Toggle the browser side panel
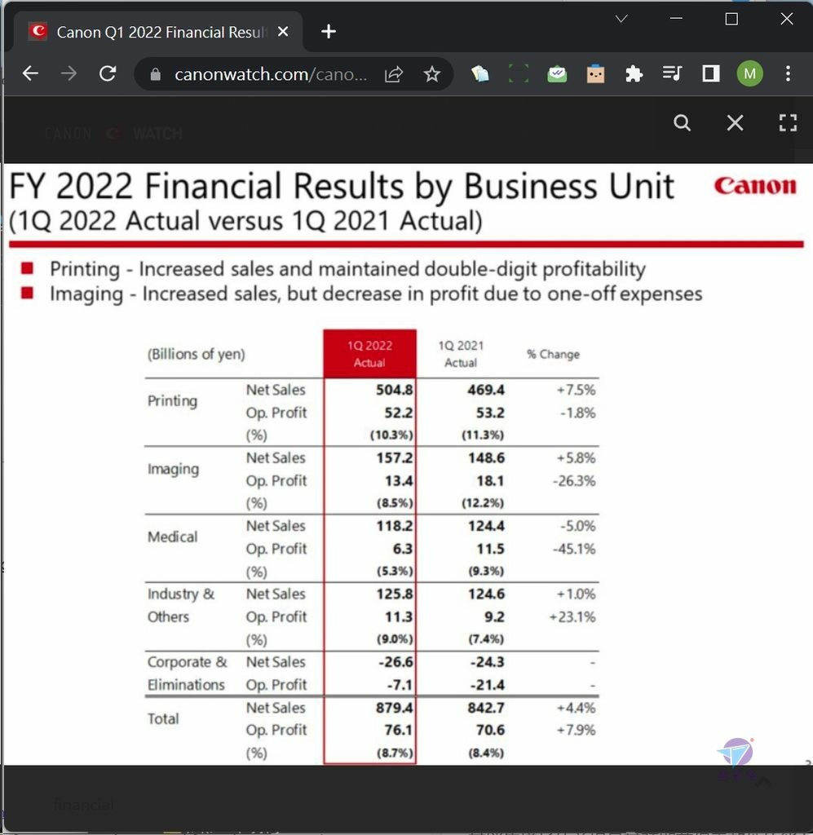The height and width of the screenshot is (835, 813). coord(711,73)
